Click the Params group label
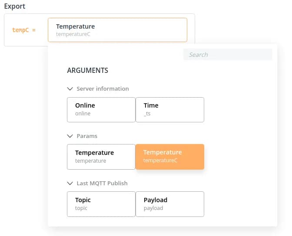This screenshot has width=292, height=236. pos(87,136)
